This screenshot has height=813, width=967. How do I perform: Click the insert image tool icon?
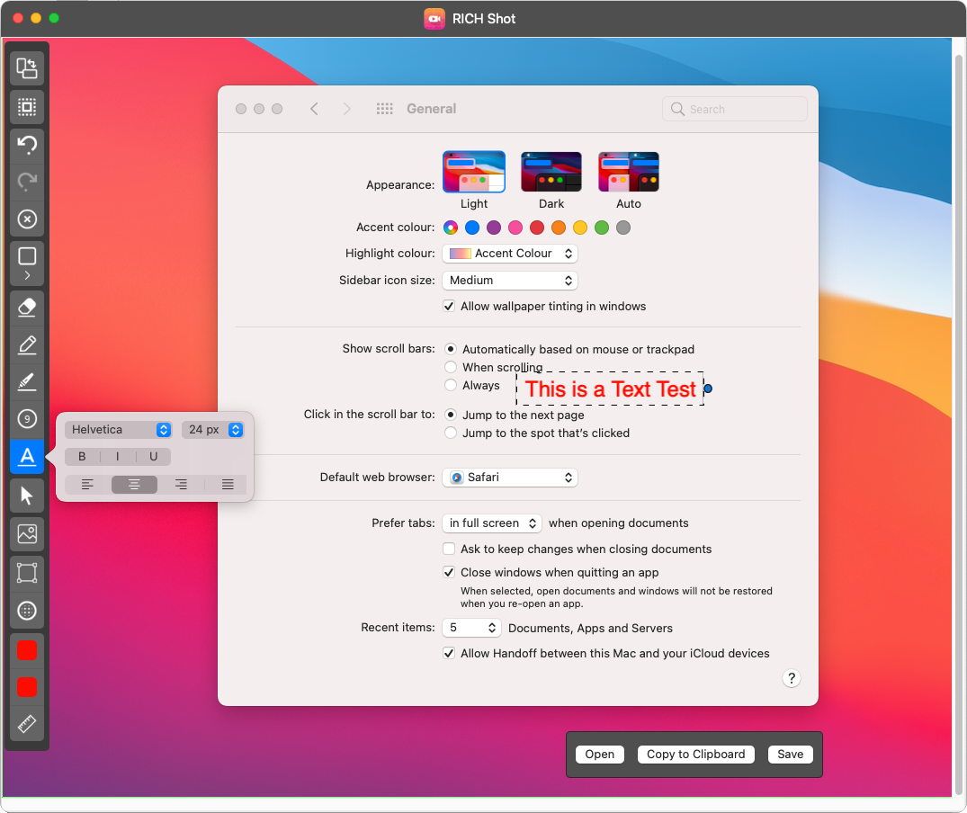(x=26, y=534)
